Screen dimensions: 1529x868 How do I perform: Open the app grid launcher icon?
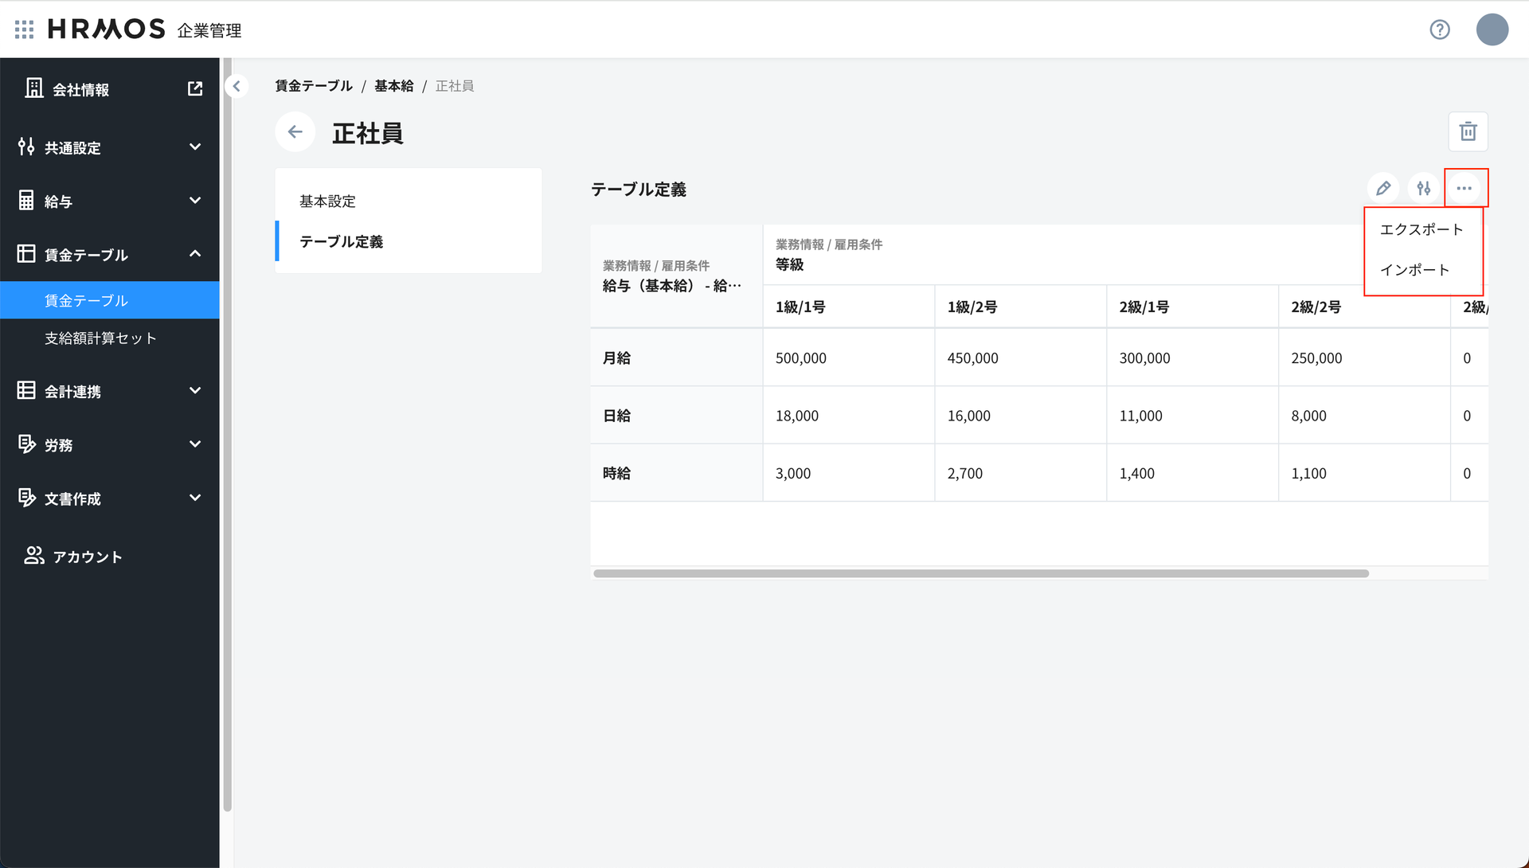coord(24,29)
